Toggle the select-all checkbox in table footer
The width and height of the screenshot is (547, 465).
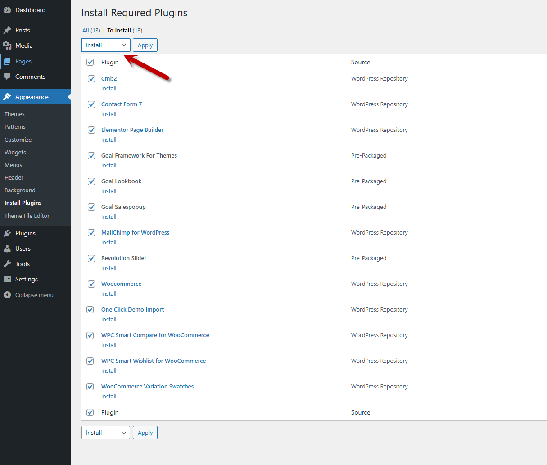[x=90, y=412]
